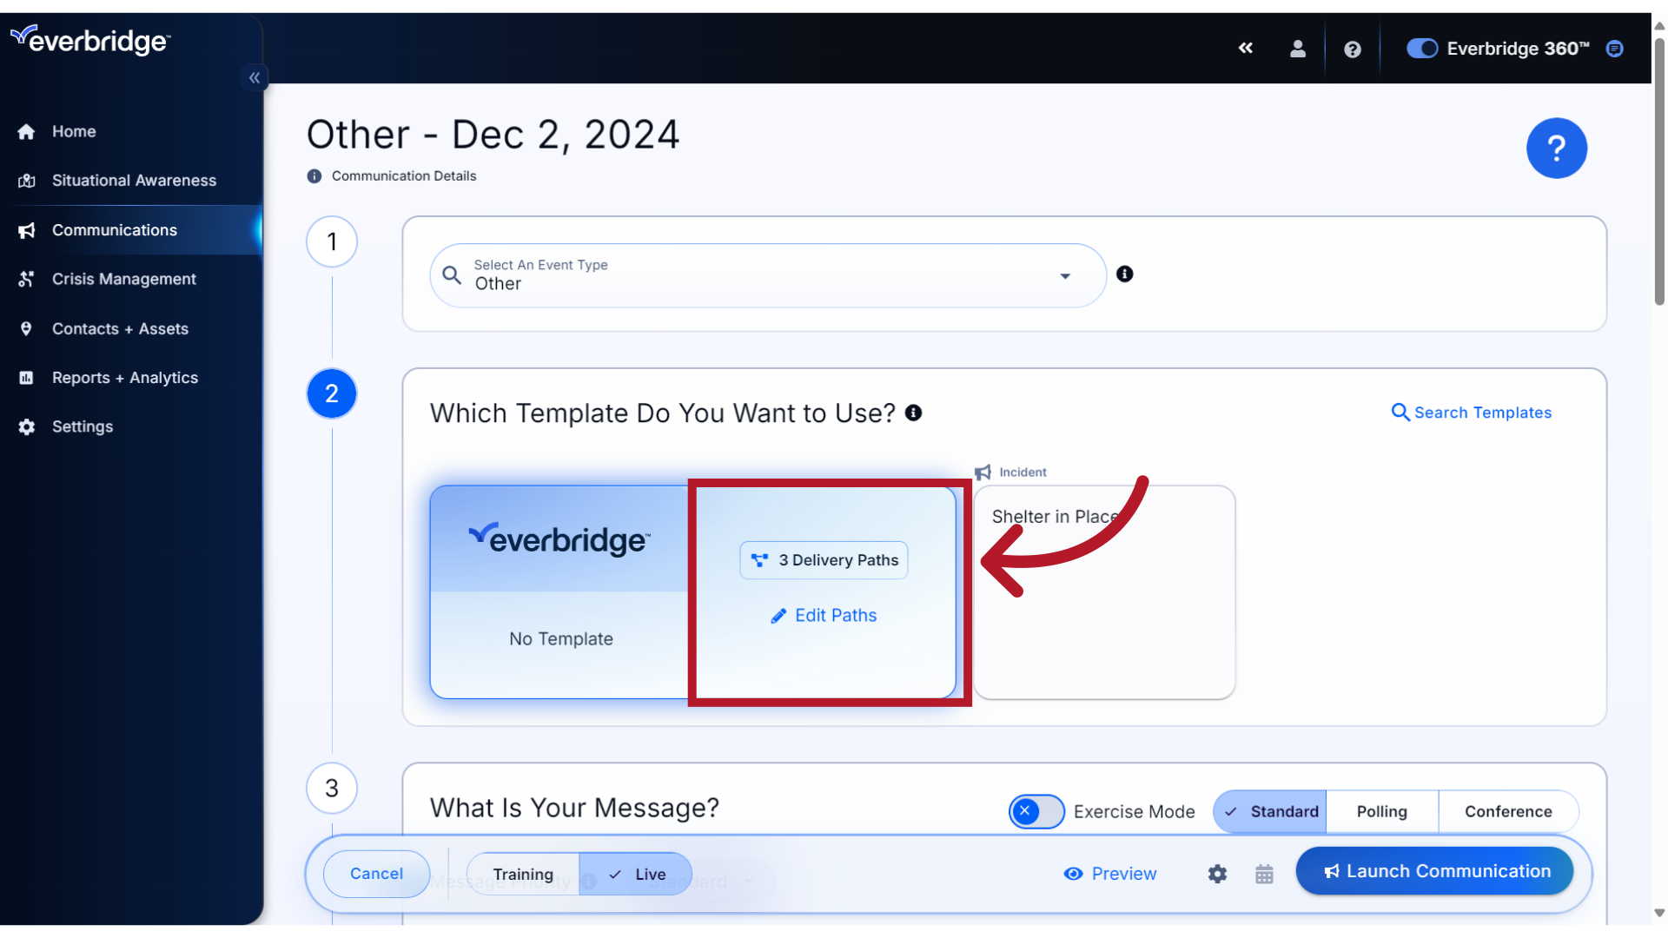Click the Crisis Management icon
Screen dimensions: 1668x938
pos(28,278)
